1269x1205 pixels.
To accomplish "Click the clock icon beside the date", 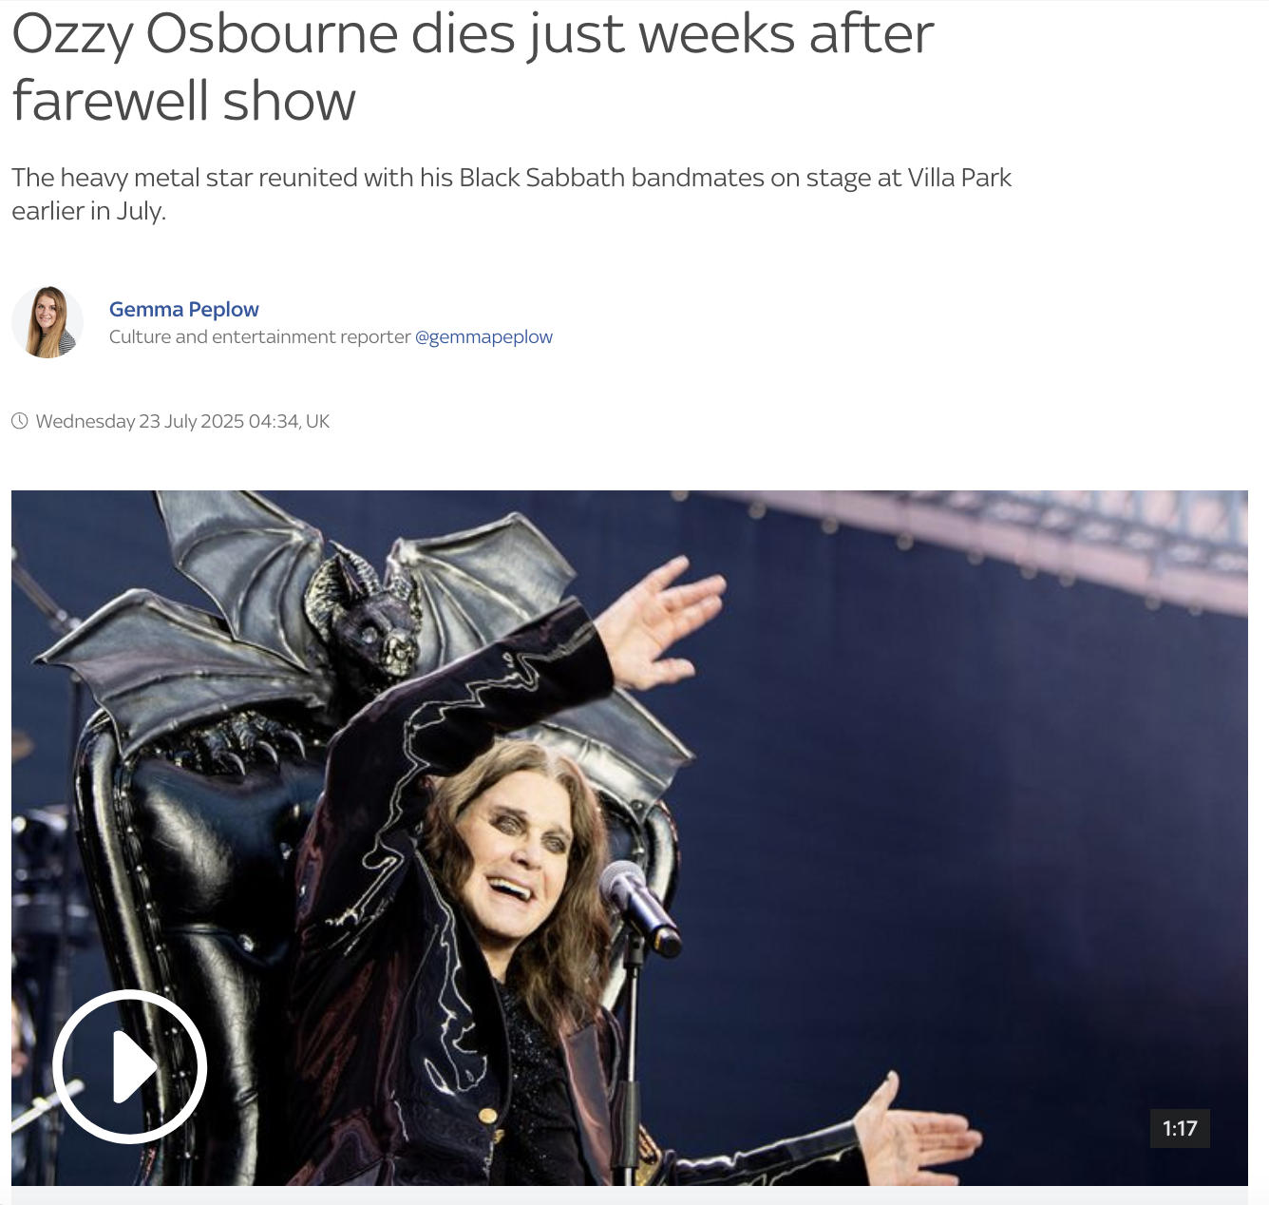I will point(20,421).
